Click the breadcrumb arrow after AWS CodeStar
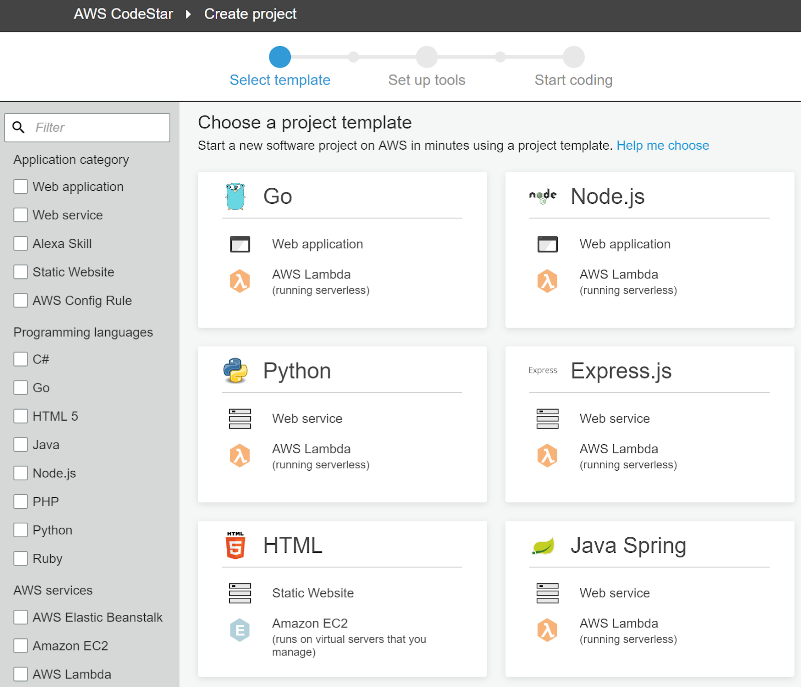 [188, 14]
